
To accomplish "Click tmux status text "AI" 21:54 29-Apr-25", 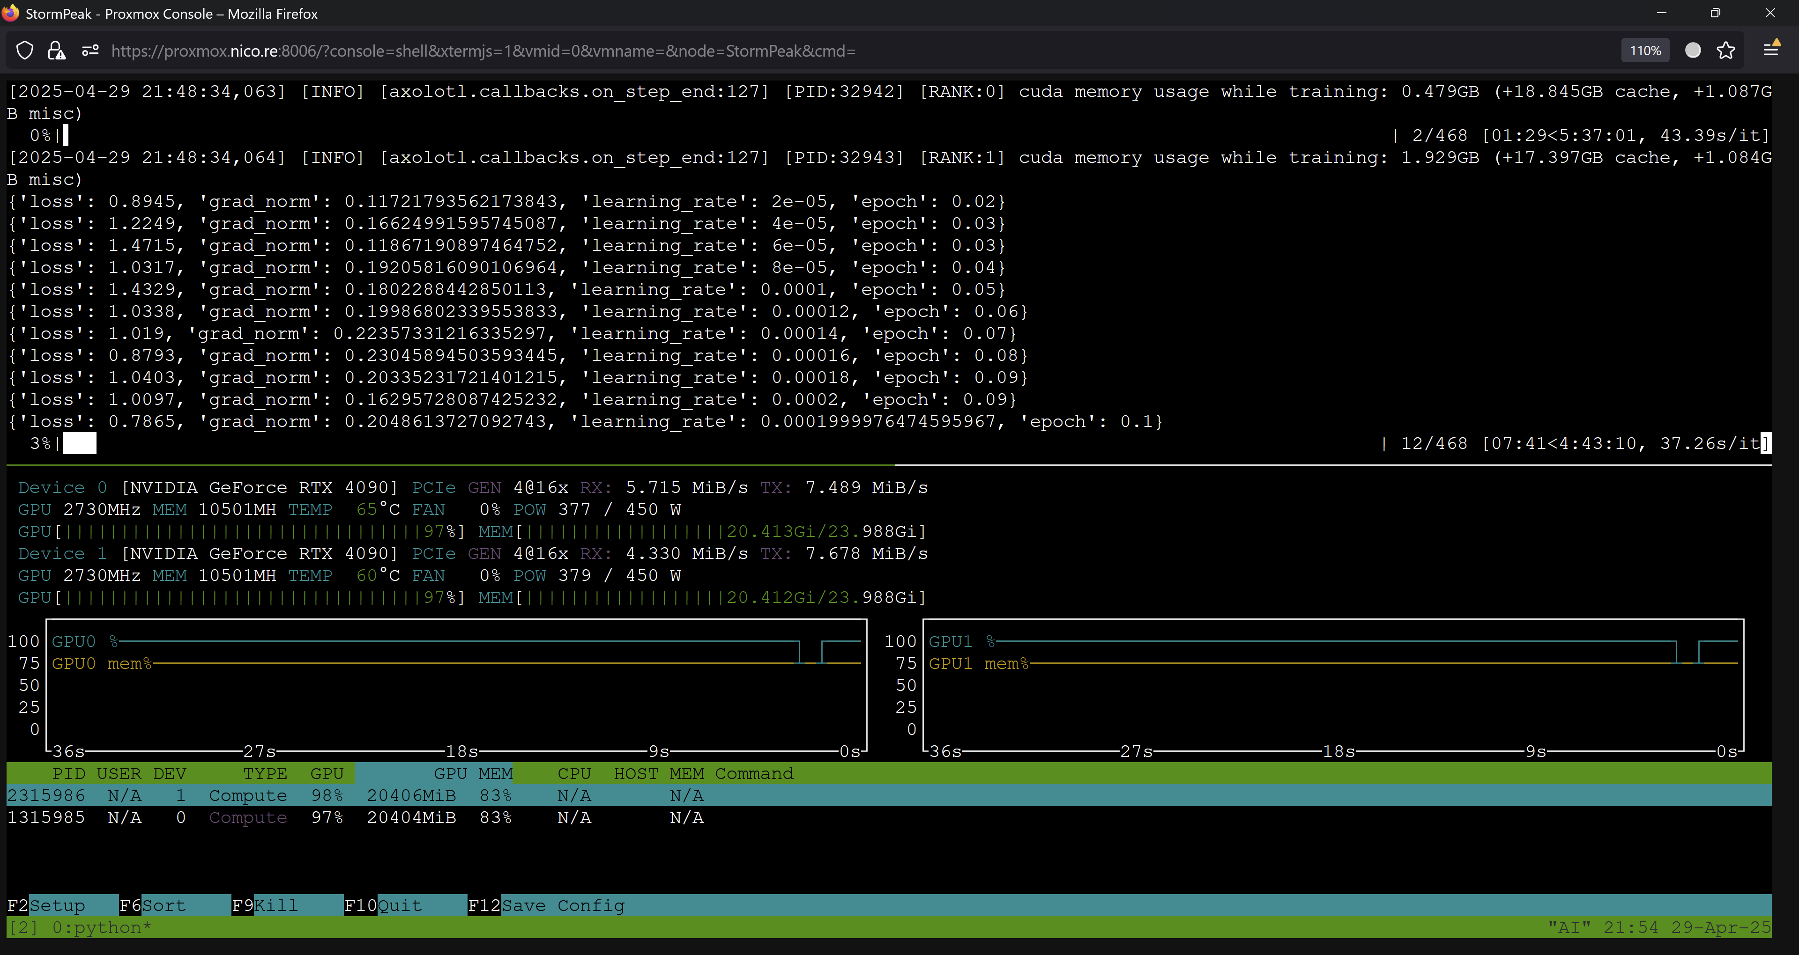I will point(1659,927).
